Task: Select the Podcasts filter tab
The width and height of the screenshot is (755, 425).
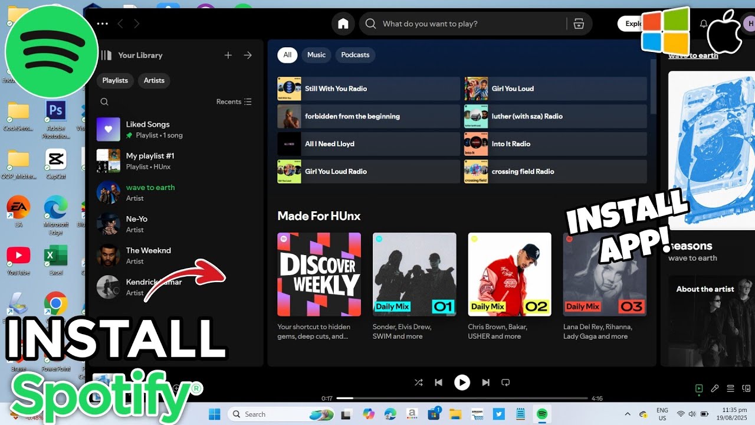Action: pyautogui.click(x=355, y=55)
